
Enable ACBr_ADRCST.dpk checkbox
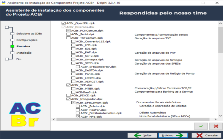point(73,82)
